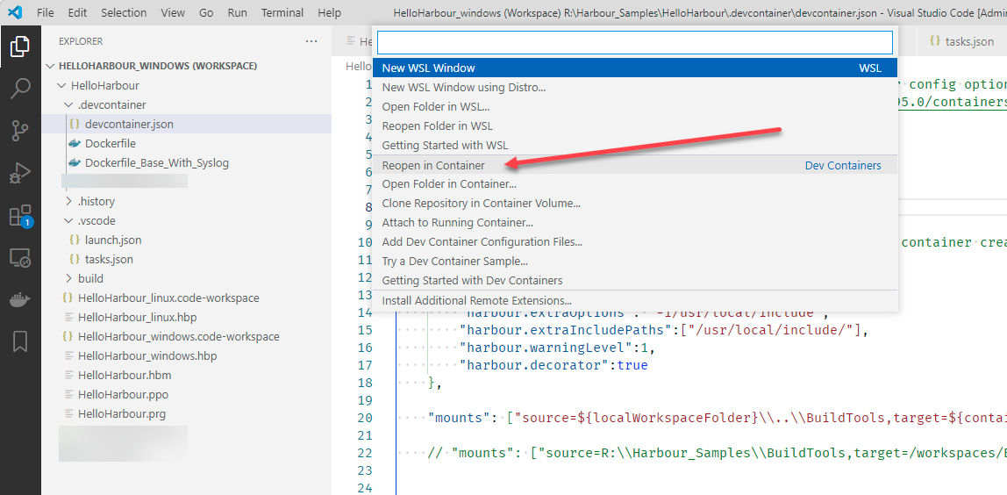1007x495 pixels.
Task: Select Reopen in Container command
Action: coord(433,165)
